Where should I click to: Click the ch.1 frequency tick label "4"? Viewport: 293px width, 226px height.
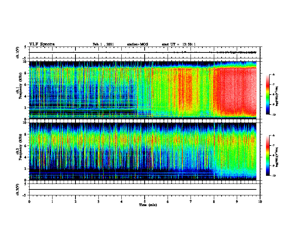pos(26,96)
